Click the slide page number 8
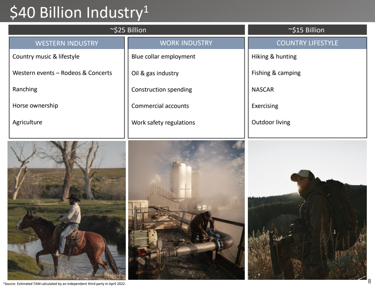 (x=369, y=282)
